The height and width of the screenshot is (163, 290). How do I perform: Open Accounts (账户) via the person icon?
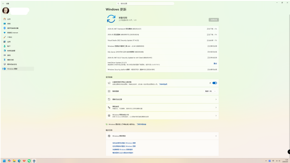(x=5, y=46)
